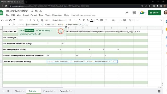
Task: Click the Undo icon in toolbar
Action: click(x=2, y=20)
